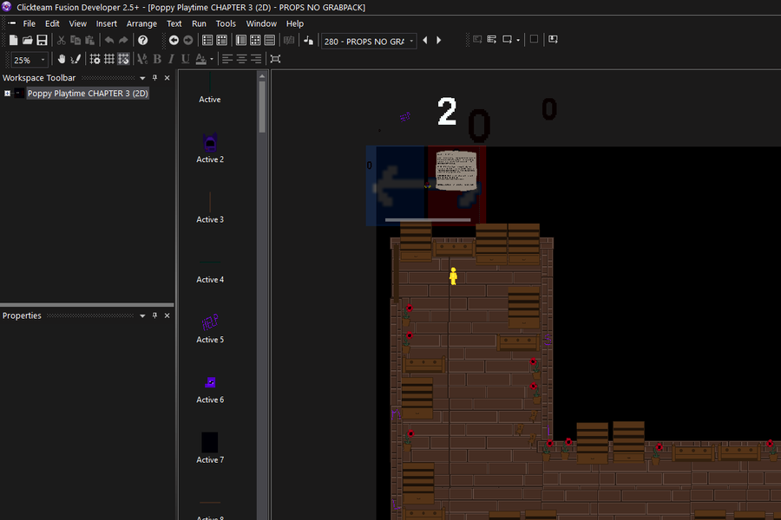
Task: Select Poppy Playtime CHAPTER 3 (2D) tree item
Action: (88, 93)
